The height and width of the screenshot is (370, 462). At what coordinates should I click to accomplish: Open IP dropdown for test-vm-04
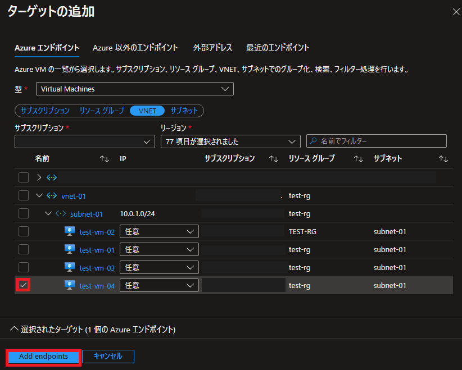pyautogui.click(x=159, y=285)
